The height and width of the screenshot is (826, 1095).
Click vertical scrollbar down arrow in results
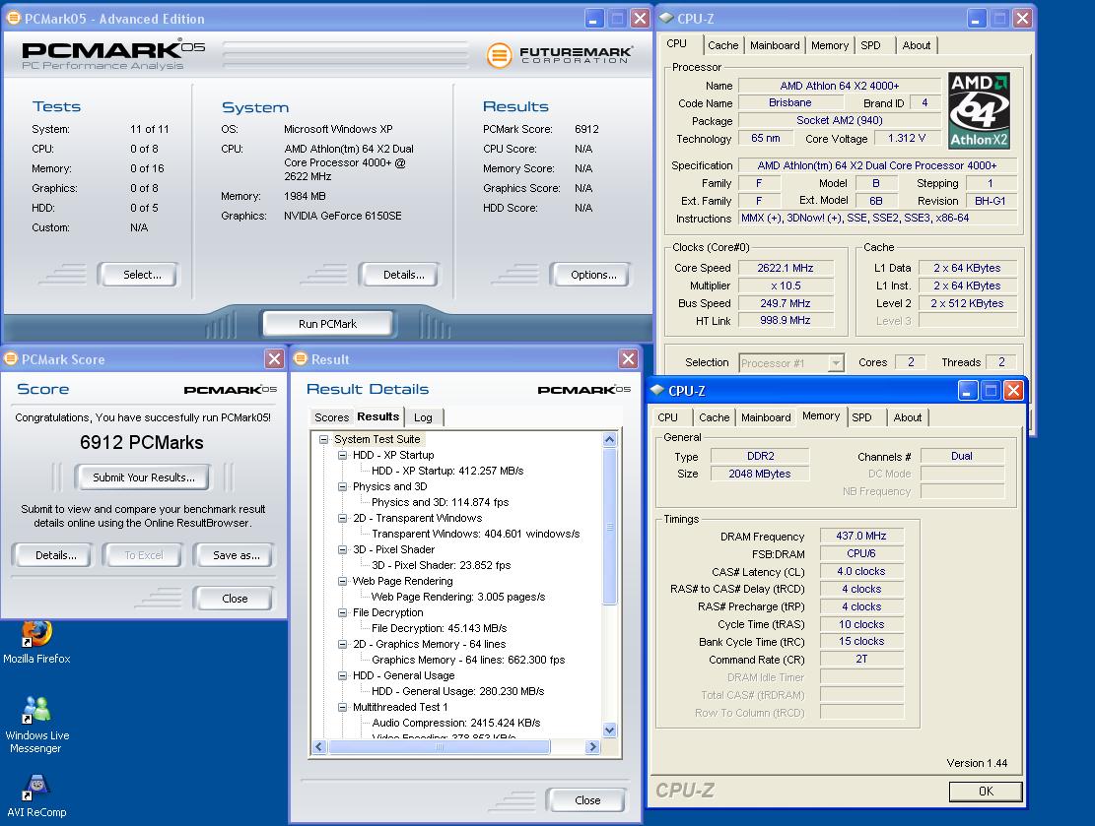pyautogui.click(x=610, y=731)
